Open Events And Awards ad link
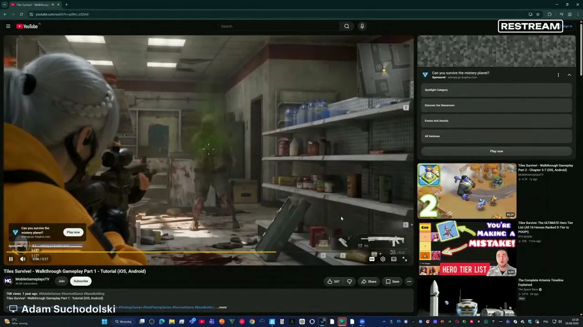 [x=496, y=121]
